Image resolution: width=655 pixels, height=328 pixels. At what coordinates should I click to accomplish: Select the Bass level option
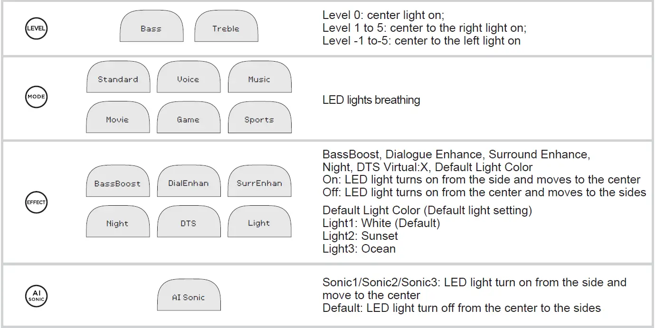coord(151,27)
